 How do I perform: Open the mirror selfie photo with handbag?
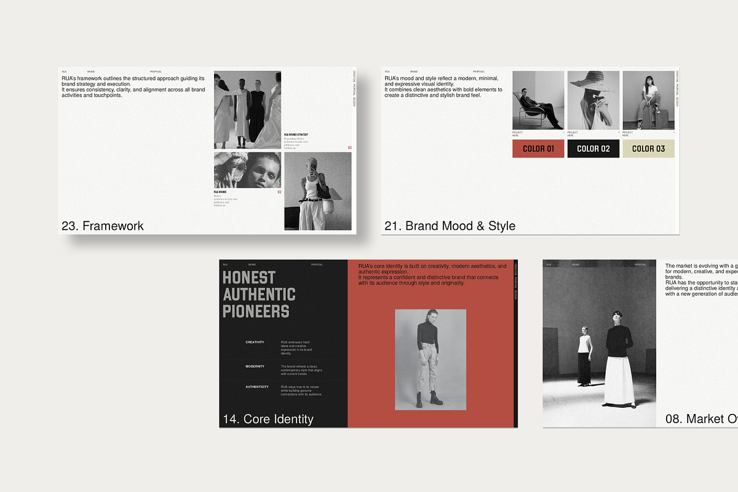(318, 191)
